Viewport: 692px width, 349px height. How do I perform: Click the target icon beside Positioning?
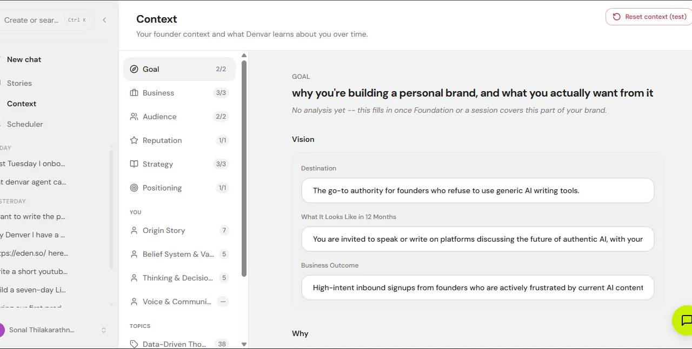[x=134, y=188]
